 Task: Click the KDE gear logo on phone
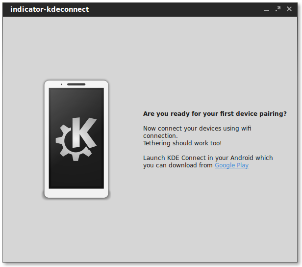click(76, 139)
